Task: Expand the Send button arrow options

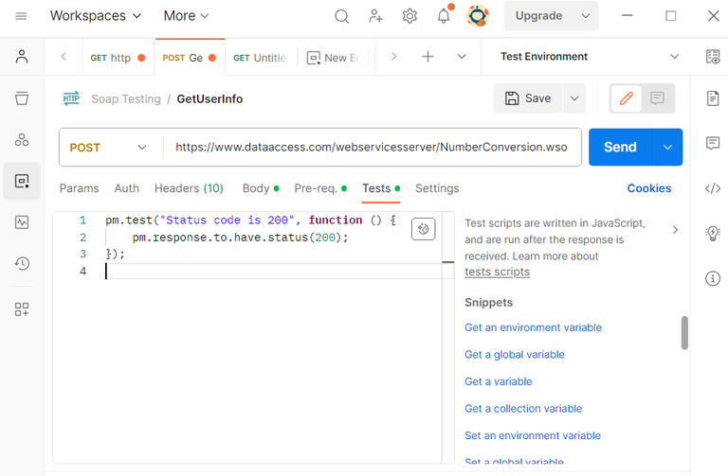Action: (668, 148)
